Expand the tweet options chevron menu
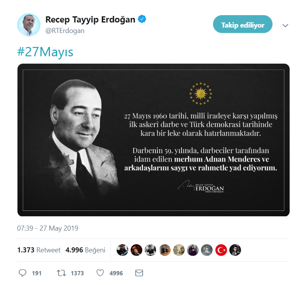 (285, 25)
